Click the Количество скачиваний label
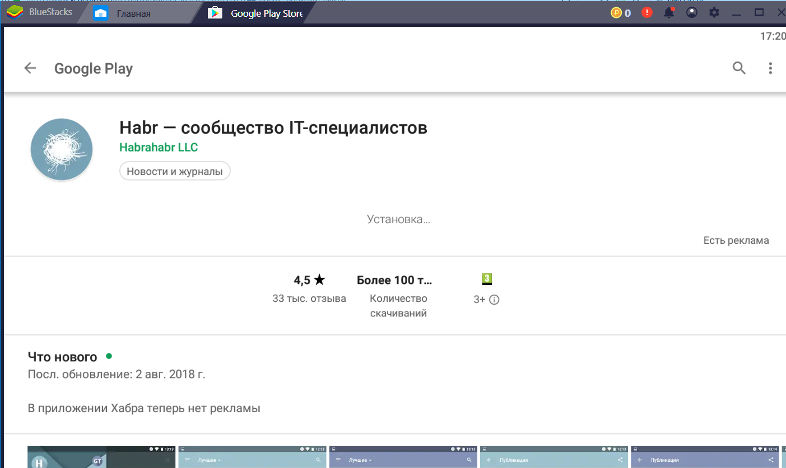This screenshot has width=786, height=468. pyautogui.click(x=398, y=306)
